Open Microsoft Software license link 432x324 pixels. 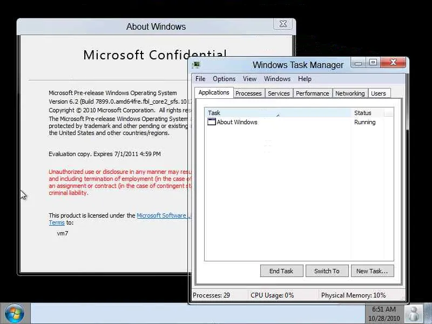pyautogui.click(x=163, y=215)
